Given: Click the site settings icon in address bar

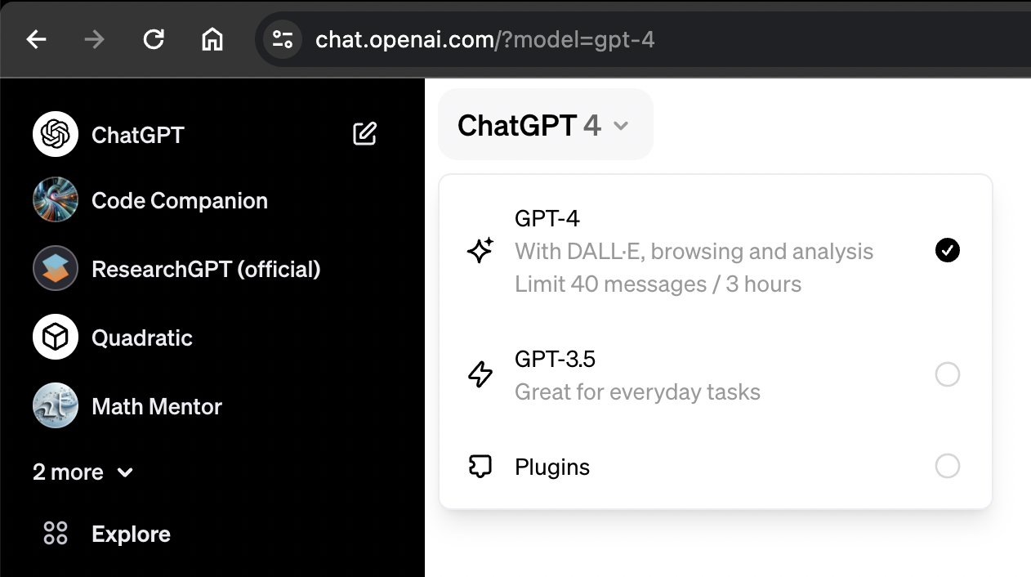Looking at the screenshot, I should coord(283,39).
